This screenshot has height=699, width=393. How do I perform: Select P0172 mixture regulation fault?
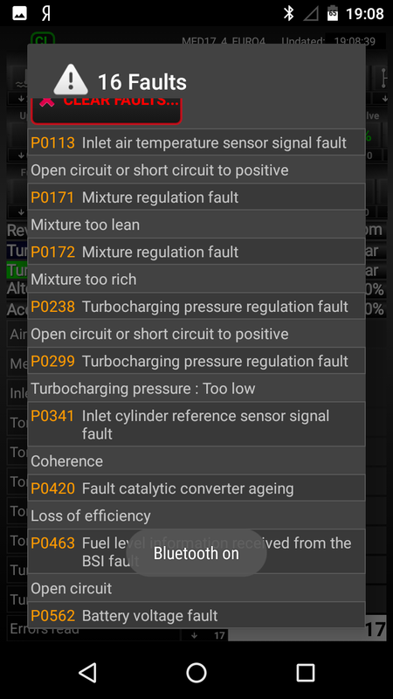tap(196, 252)
